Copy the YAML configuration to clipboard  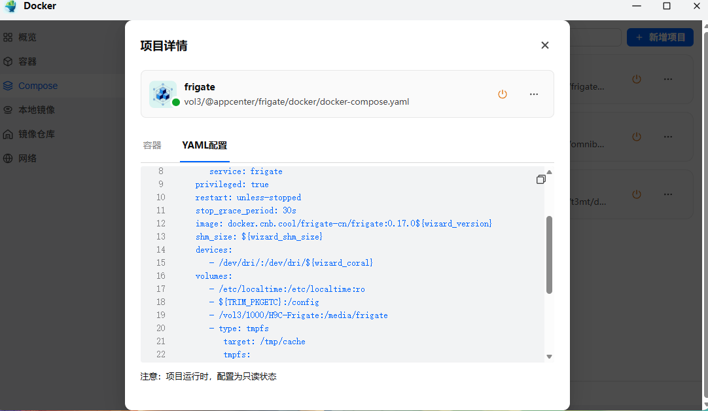[541, 179]
